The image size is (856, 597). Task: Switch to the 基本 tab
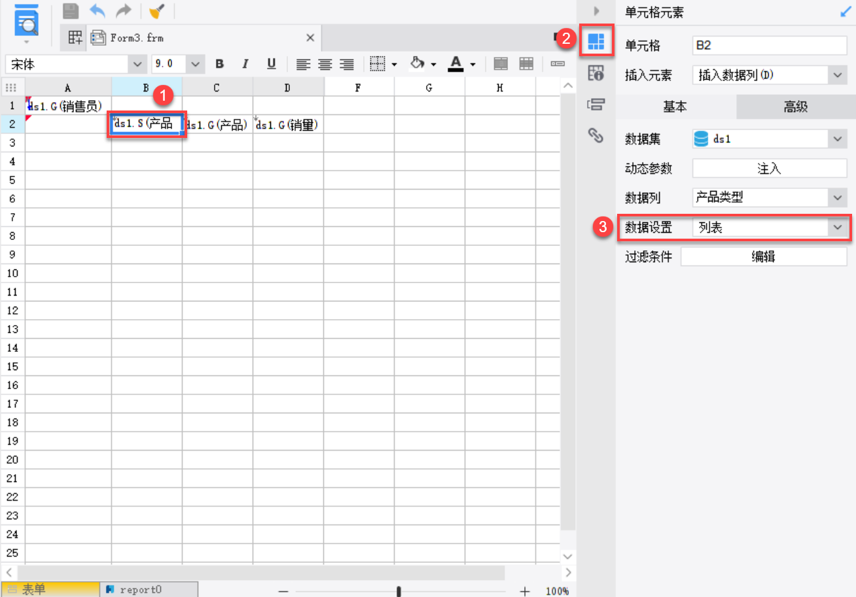676,107
